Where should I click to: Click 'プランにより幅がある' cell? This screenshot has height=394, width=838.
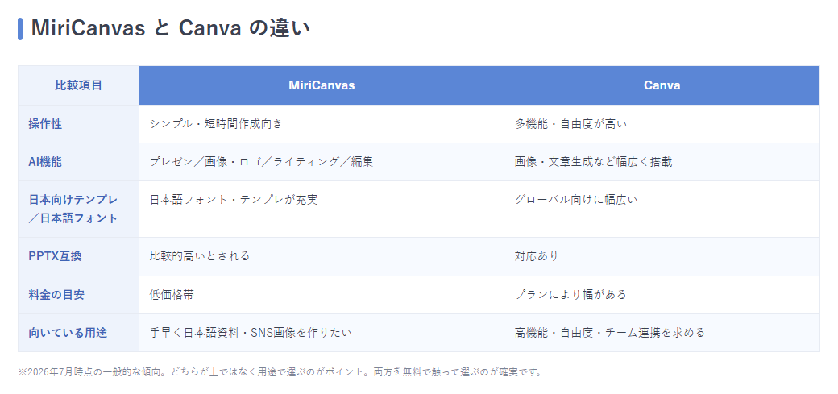click(x=662, y=295)
